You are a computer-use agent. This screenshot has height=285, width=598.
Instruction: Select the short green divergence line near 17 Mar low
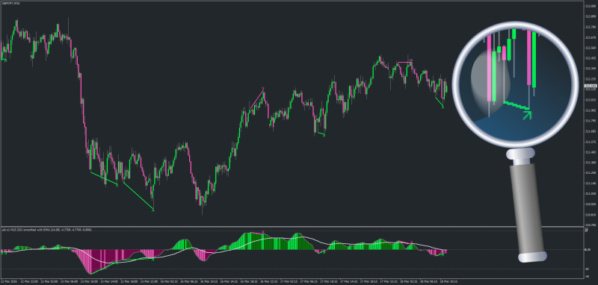coord(321,134)
